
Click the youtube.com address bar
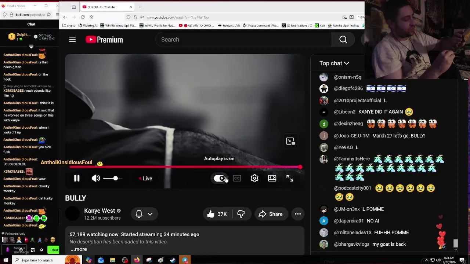(235, 17)
